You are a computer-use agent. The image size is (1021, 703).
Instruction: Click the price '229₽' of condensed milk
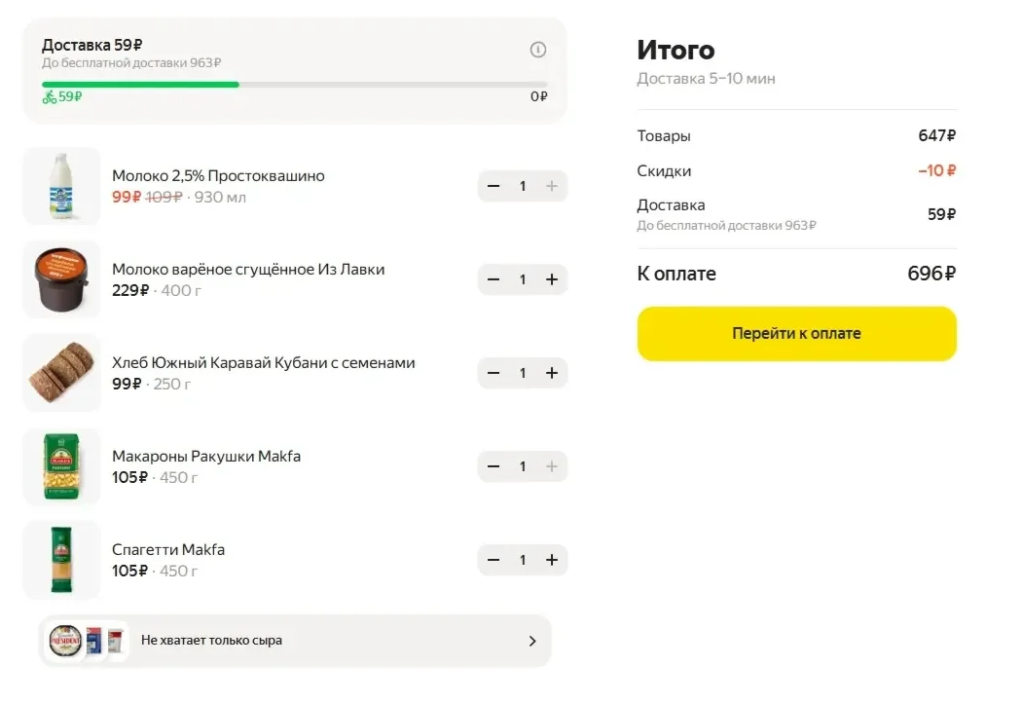coord(130,290)
